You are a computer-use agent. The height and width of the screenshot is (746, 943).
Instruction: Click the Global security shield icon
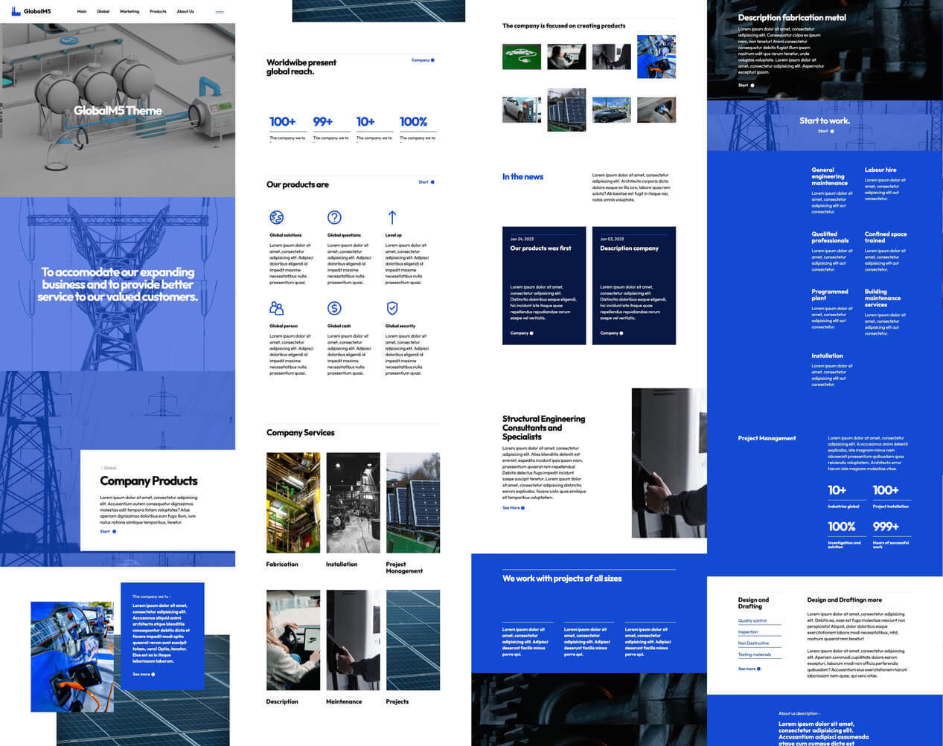click(x=392, y=308)
